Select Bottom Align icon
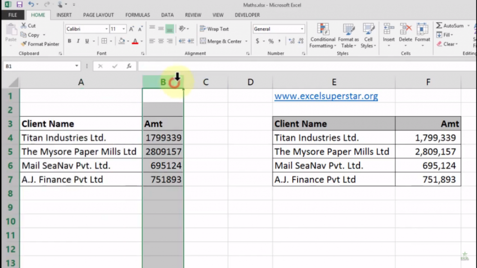477x268 pixels. (170, 28)
